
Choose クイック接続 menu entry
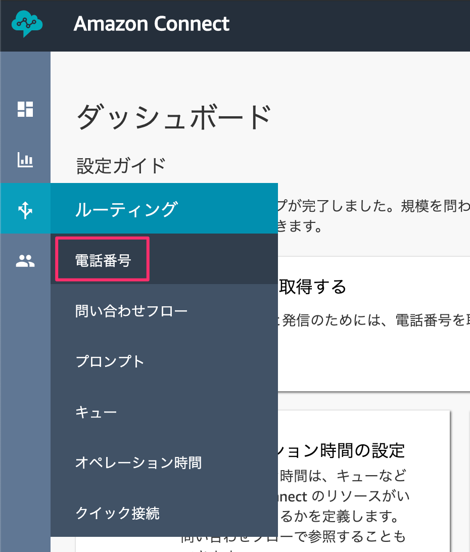[117, 513]
